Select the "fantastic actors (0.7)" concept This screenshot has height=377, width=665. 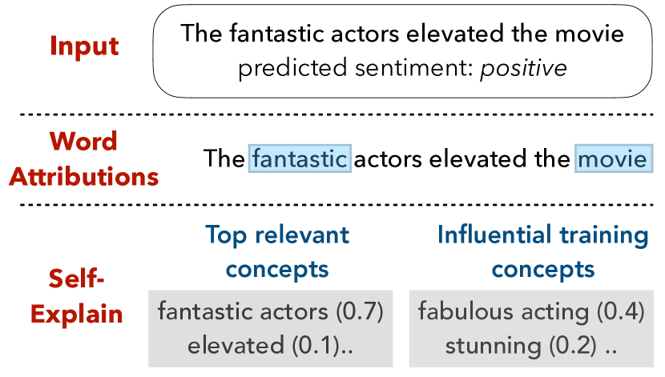click(272, 311)
